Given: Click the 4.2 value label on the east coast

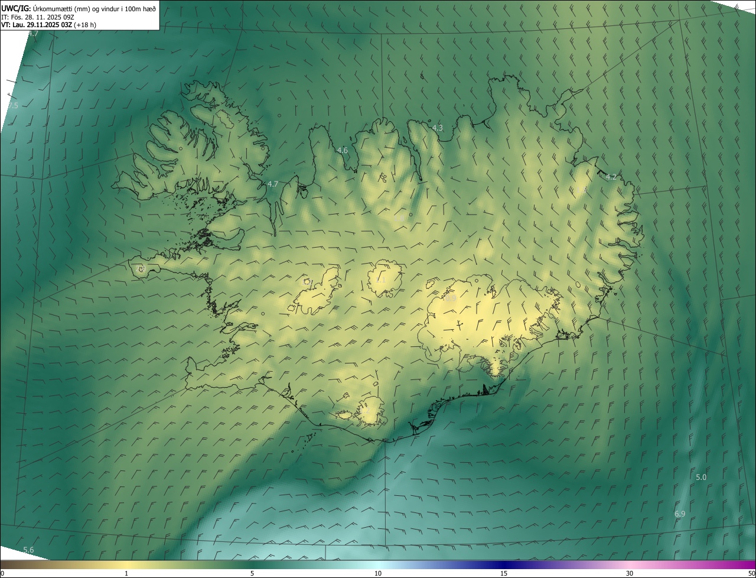Looking at the screenshot, I should pyautogui.click(x=611, y=177).
